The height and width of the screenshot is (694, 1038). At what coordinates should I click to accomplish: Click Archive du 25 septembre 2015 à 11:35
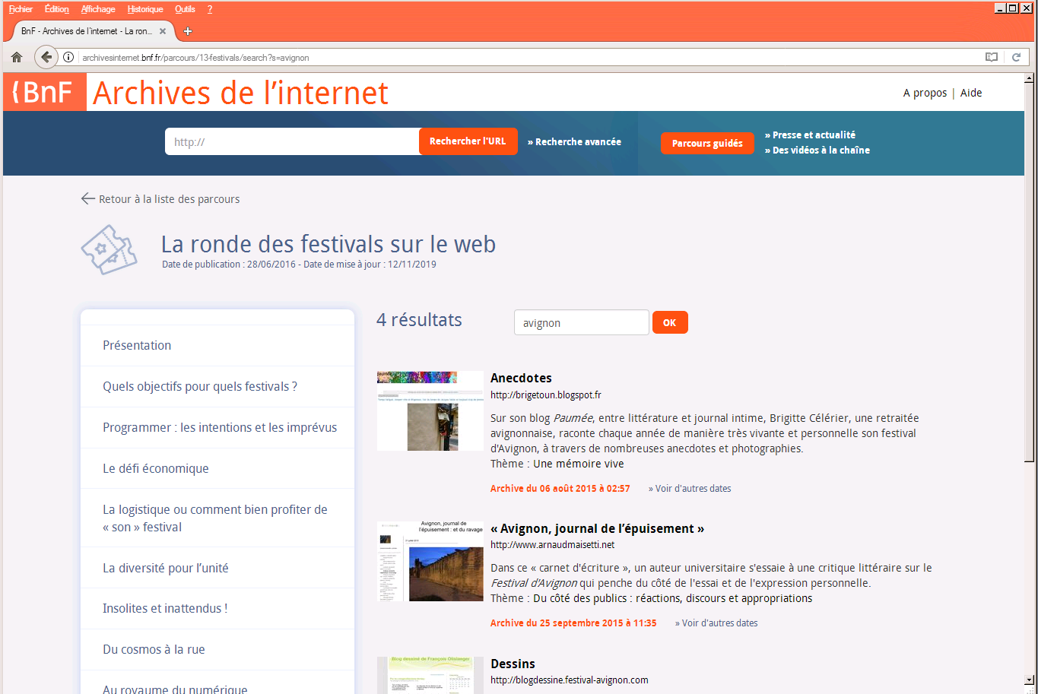tap(573, 623)
